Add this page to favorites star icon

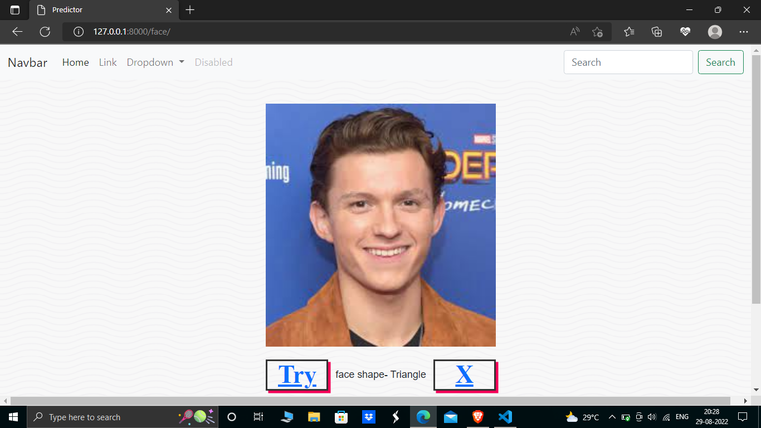click(597, 32)
